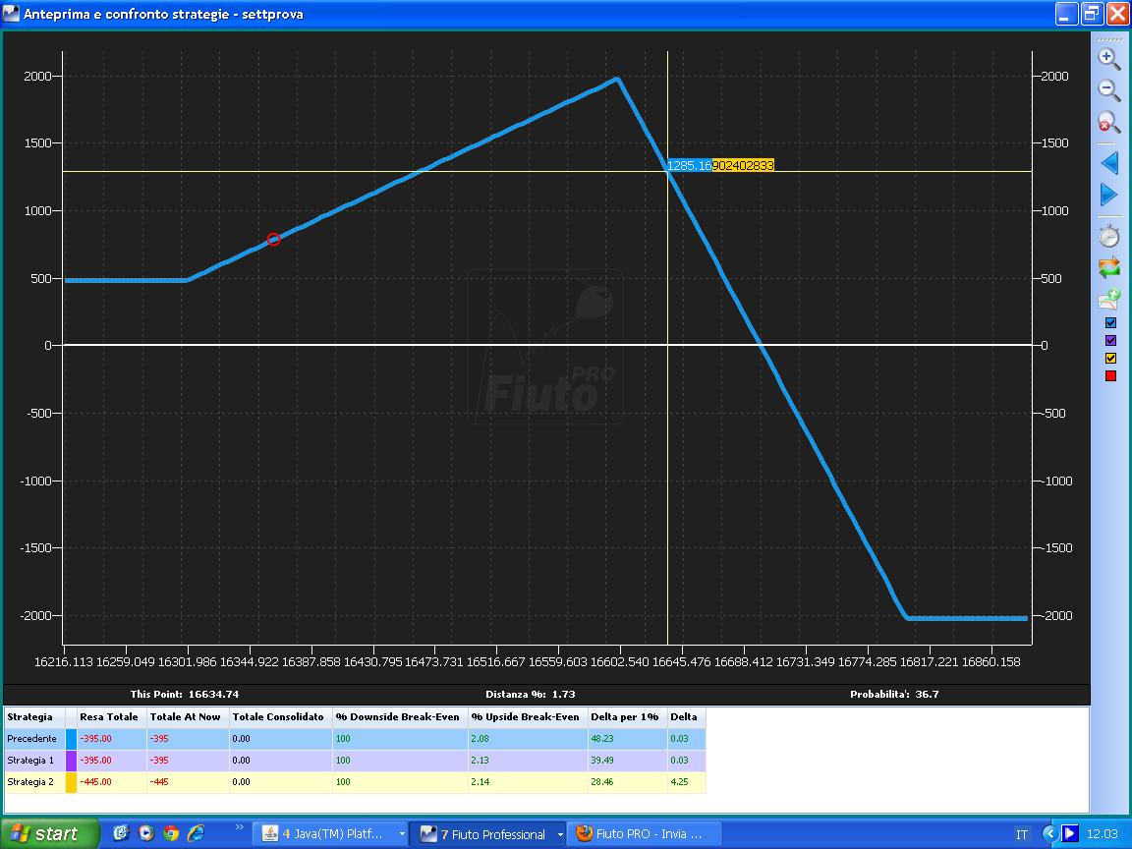Open the Fiuto Professional taskbar group dropdown arrow
The image size is (1132, 849).
click(x=560, y=834)
